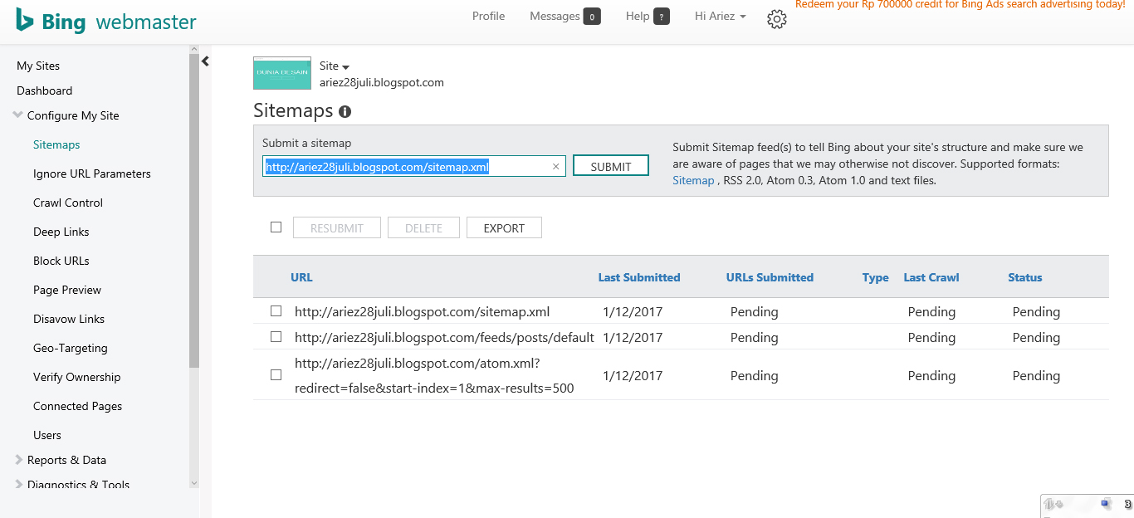Click the Messages count badge

click(x=592, y=17)
